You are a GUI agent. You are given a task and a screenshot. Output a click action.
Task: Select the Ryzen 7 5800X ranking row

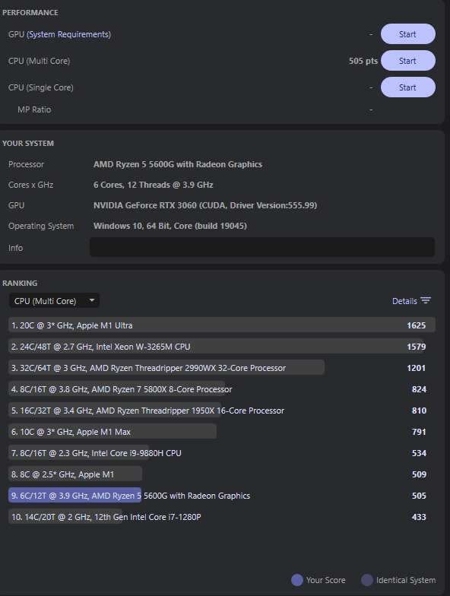click(222, 389)
